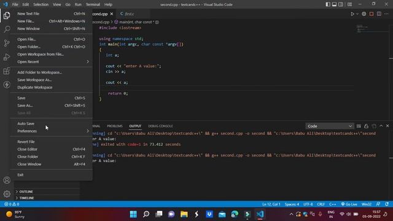
Task: Open the Help menu
Action: point(108,4)
